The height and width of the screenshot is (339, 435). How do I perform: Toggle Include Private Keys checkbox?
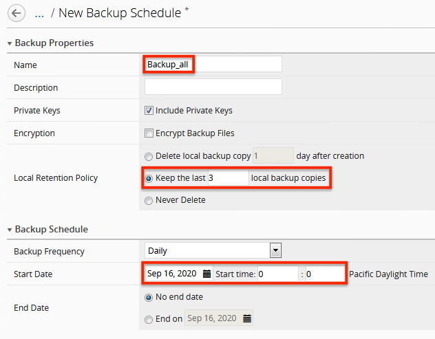pos(149,110)
